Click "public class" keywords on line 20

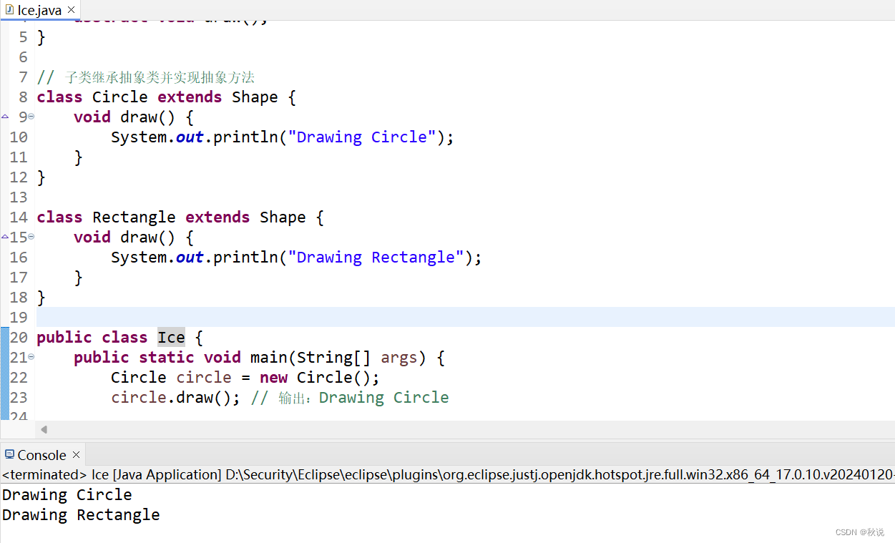click(x=92, y=338)
